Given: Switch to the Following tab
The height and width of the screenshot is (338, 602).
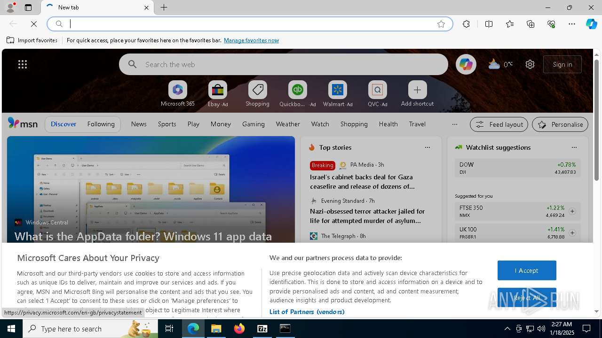Looking at the screenshot, I should 101,124.
